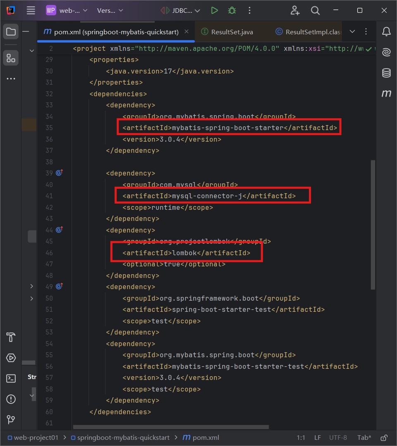Open the 1:1 line and column indicator
This screenshot has width=397, height=446.
point(301,437)
